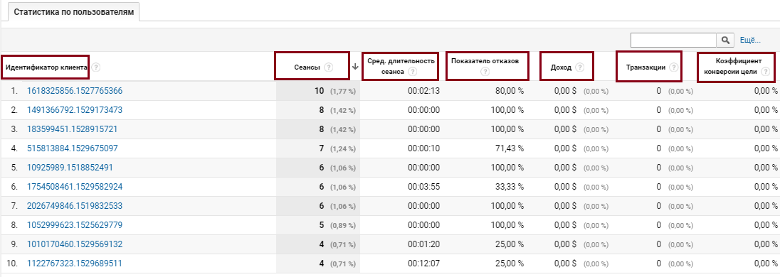
Task: Click the search magnifier button
Action: tap(726, 40)
